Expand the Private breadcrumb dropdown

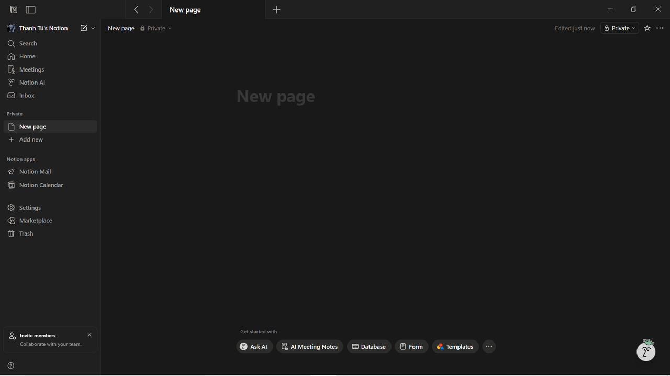pos(156,28)
